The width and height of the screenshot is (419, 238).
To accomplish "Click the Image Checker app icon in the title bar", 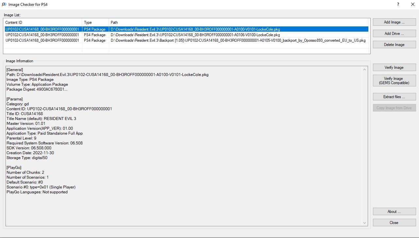I will [4, 5].
